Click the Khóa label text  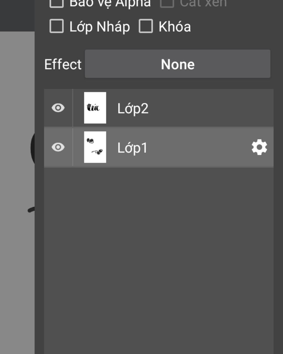click(175, 27)
